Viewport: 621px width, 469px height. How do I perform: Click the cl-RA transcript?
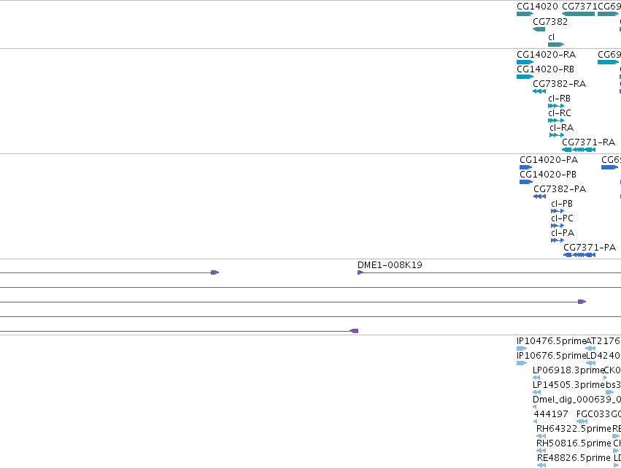[x=557, y=135]
